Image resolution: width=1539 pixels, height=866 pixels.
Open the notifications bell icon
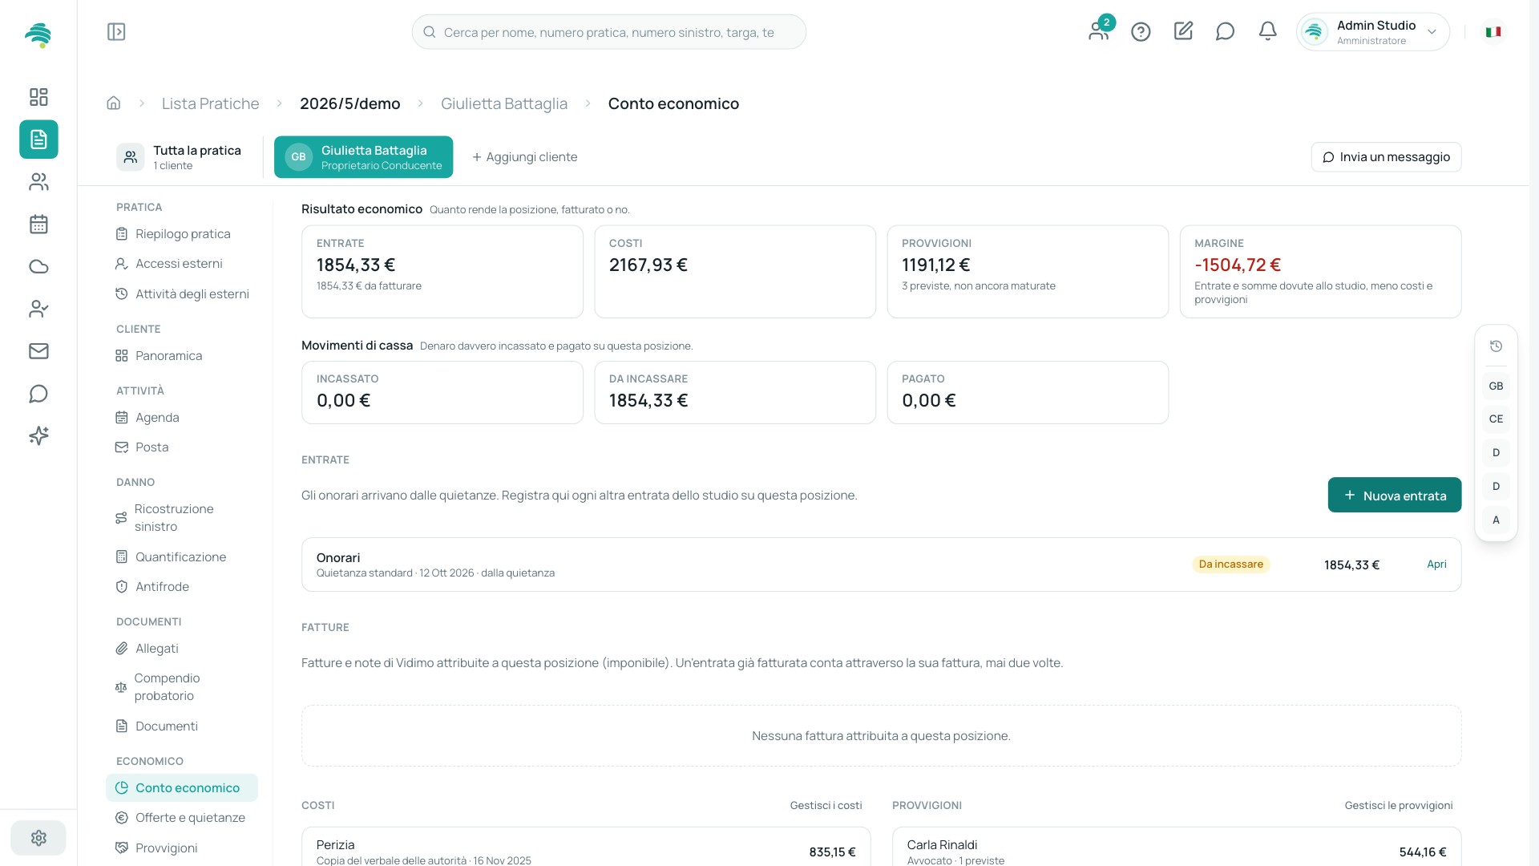pyautogui.click(x=1267, y=31)
